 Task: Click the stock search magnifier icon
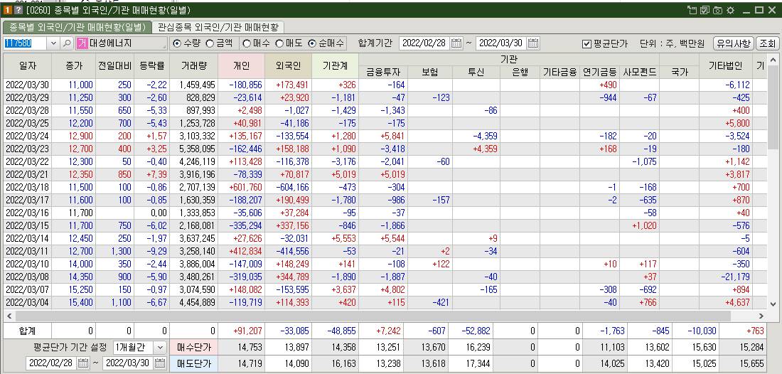[66, 43]
